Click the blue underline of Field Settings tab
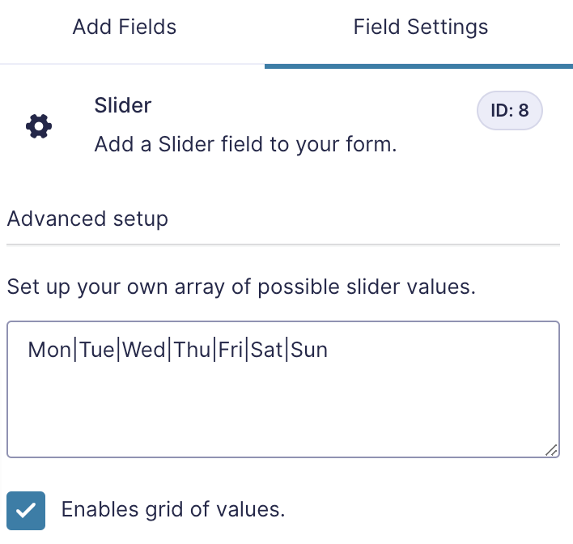The image size is (573, 544). (418, 66)
